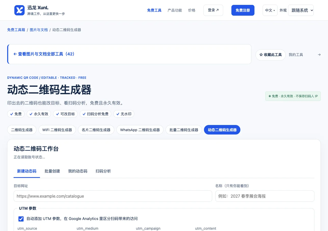Image resolution: width=328 pixels, height=231 pixels.
Task: Click the arrow next to 我的工具
Action: point(319,55)
